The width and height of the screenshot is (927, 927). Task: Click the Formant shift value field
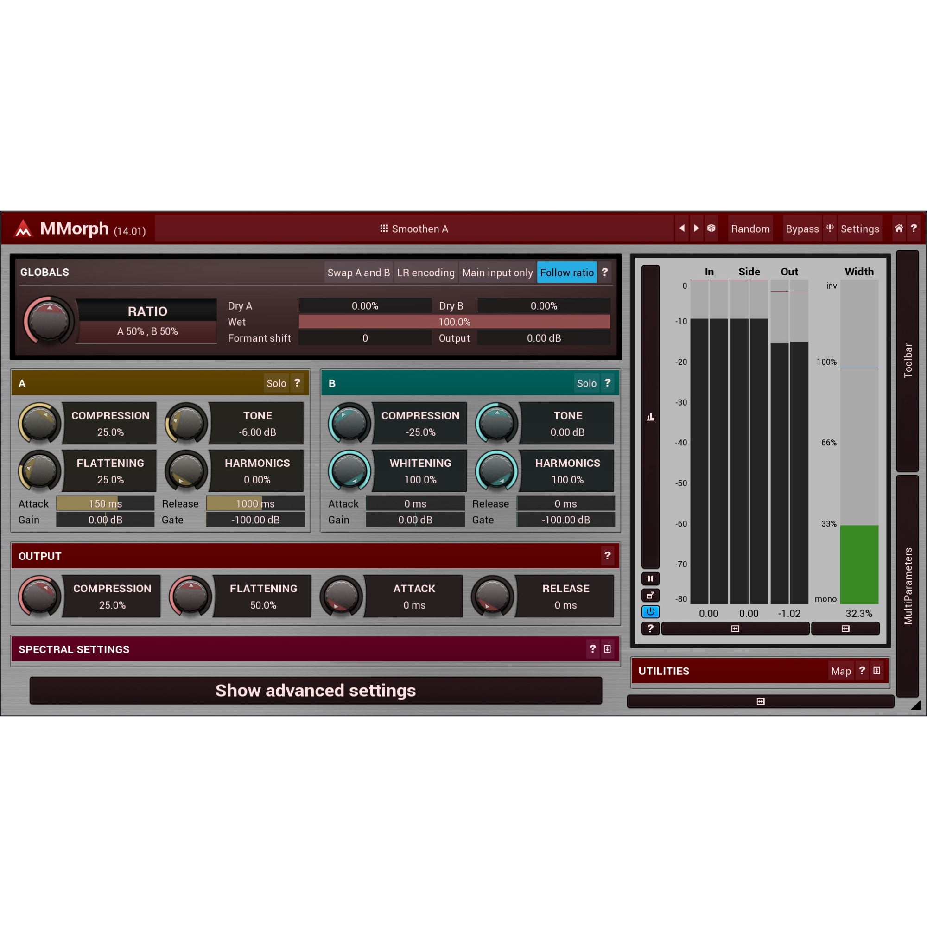point(365,338)
